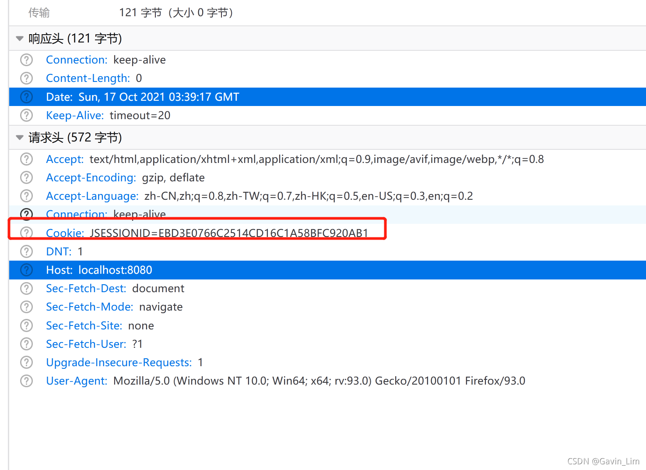Click the zh-CN,zh;q=0.8 language value
The height and width of the screenshot is (470, 646).
tap(309, 196)
